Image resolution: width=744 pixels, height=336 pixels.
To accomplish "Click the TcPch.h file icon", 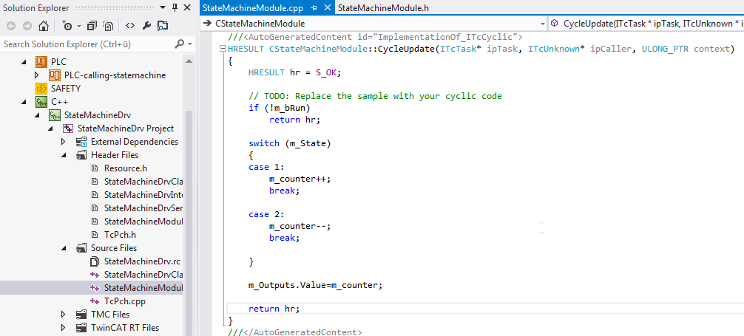I will (x=95, y=235).
